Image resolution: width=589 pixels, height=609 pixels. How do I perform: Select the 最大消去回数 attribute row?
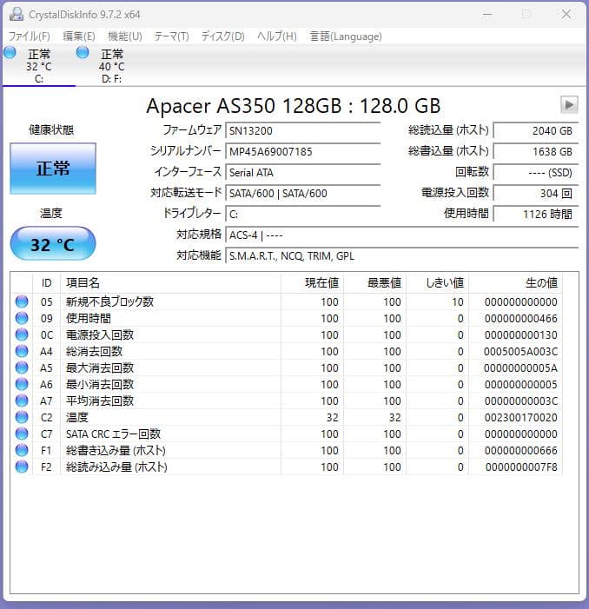coord(287,367)
